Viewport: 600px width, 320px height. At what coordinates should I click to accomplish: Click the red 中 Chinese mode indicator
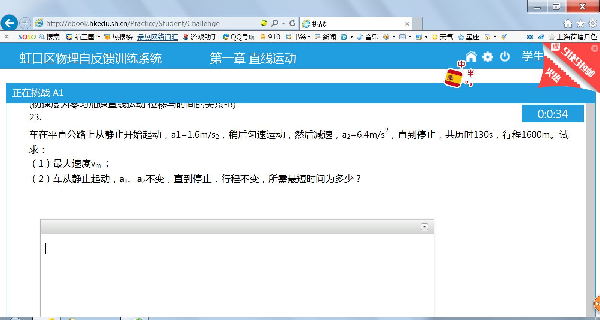(461, 64)
